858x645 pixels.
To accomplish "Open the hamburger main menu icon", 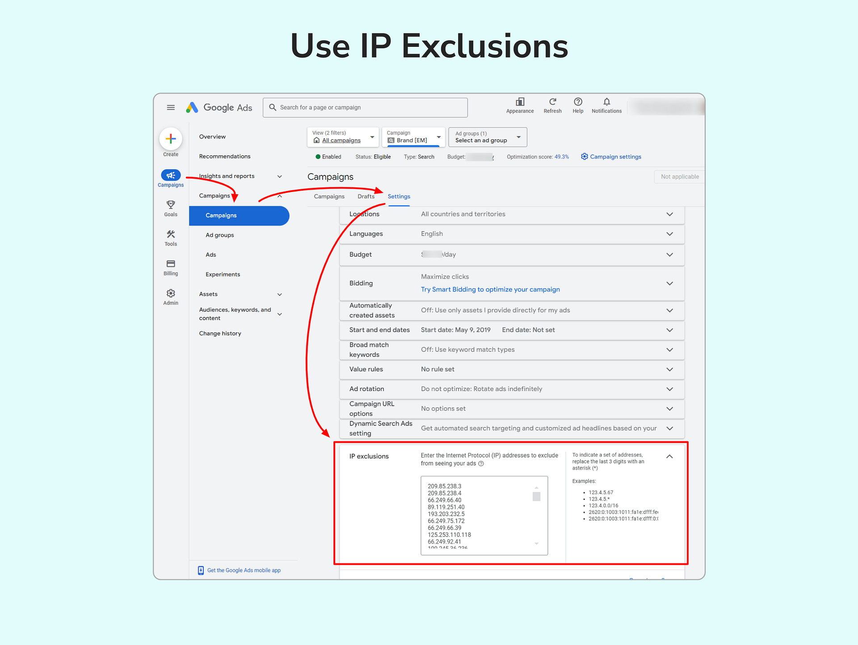I will 171,108.
